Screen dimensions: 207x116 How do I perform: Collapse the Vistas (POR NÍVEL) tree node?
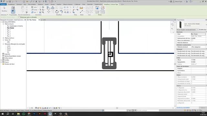[1, 22]
